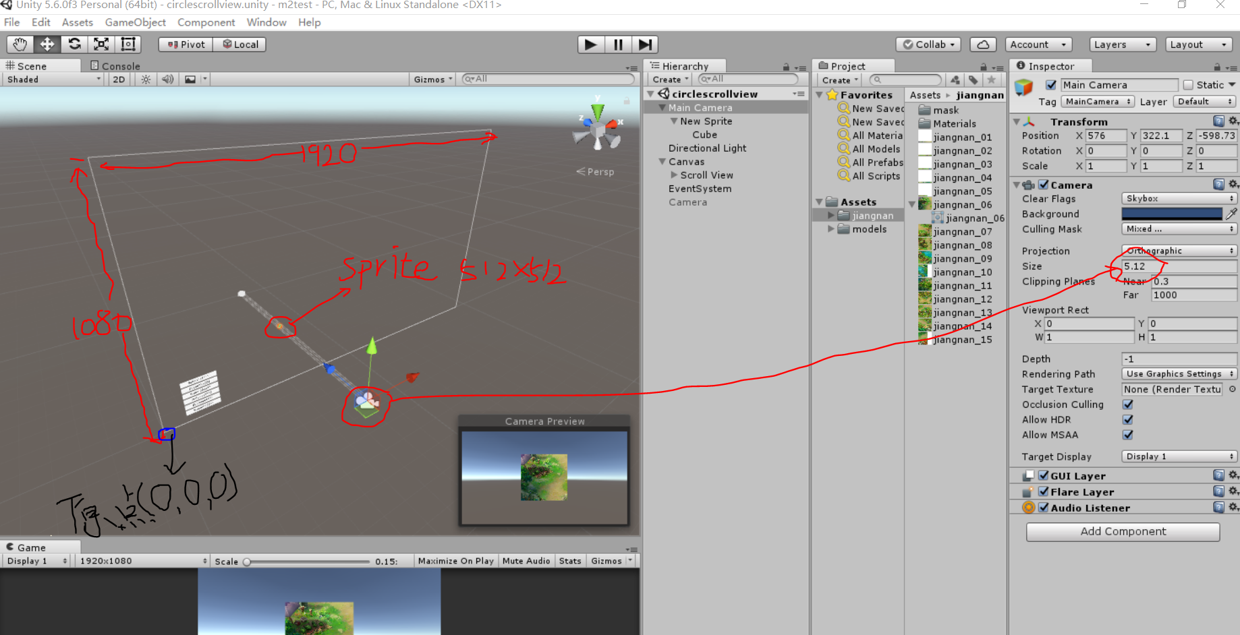Click the Pause button

pos(618,44)
